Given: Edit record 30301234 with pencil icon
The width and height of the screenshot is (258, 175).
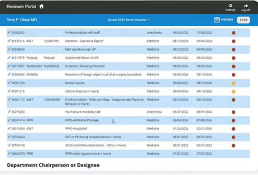Looking at the screenshot, I should coord(9,83).
